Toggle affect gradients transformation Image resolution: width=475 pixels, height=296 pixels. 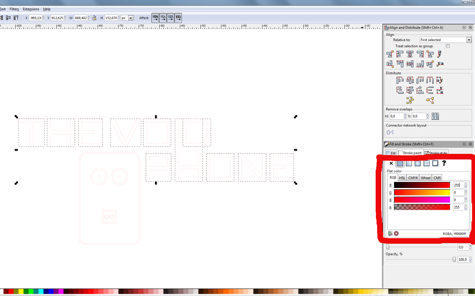[170, 18]
